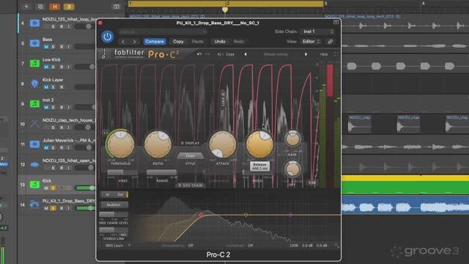
Task: Mute the Kick Layer track
Action: tap(46, 87)
